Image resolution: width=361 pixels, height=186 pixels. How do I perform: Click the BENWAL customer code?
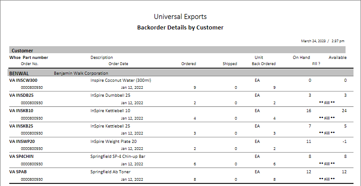tap(19, 73)
